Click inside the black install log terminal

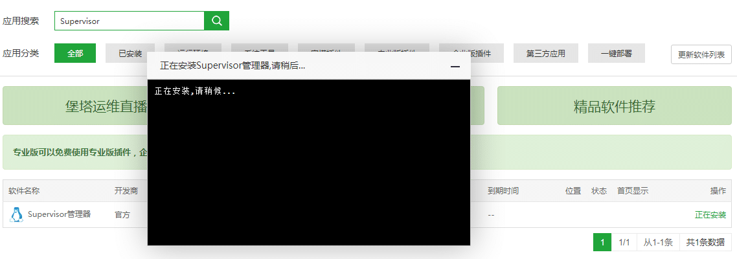(x=308, y=168)
